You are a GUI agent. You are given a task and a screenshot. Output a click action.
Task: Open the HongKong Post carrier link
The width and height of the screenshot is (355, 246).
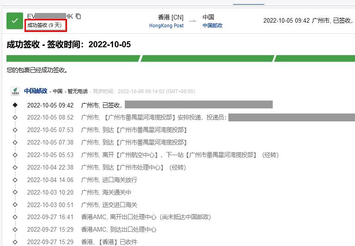[166, 26]
